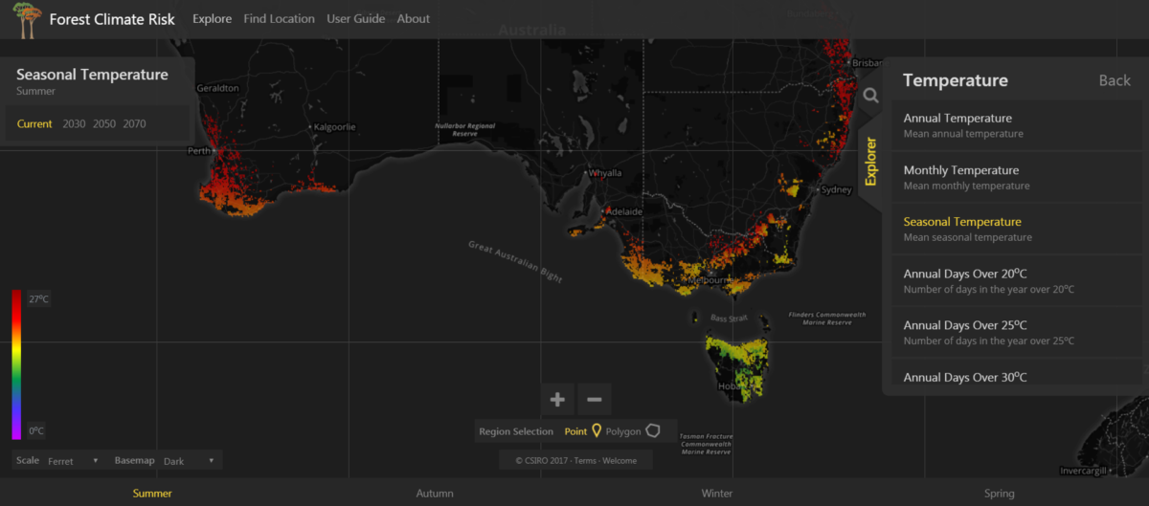The width and height of the screenshot is (1149, 506).
Task: Choose Polygon region selection mode
Action: click(x=623, y=431)
